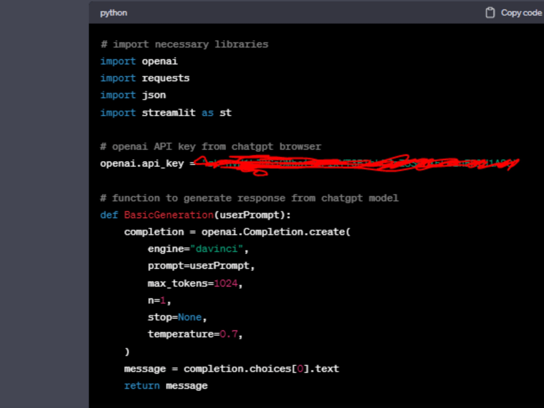Click the comment '# function to generate response'

[x=249, y=198]
